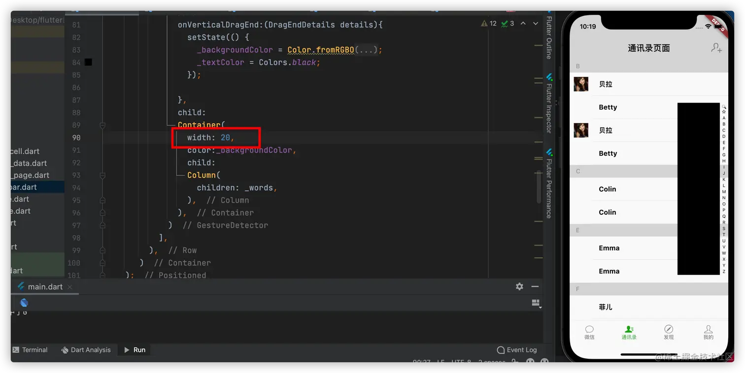Viewport: 745px width, 373px height.
Task: Open Run panel settings gear
Action: point(519,286)
